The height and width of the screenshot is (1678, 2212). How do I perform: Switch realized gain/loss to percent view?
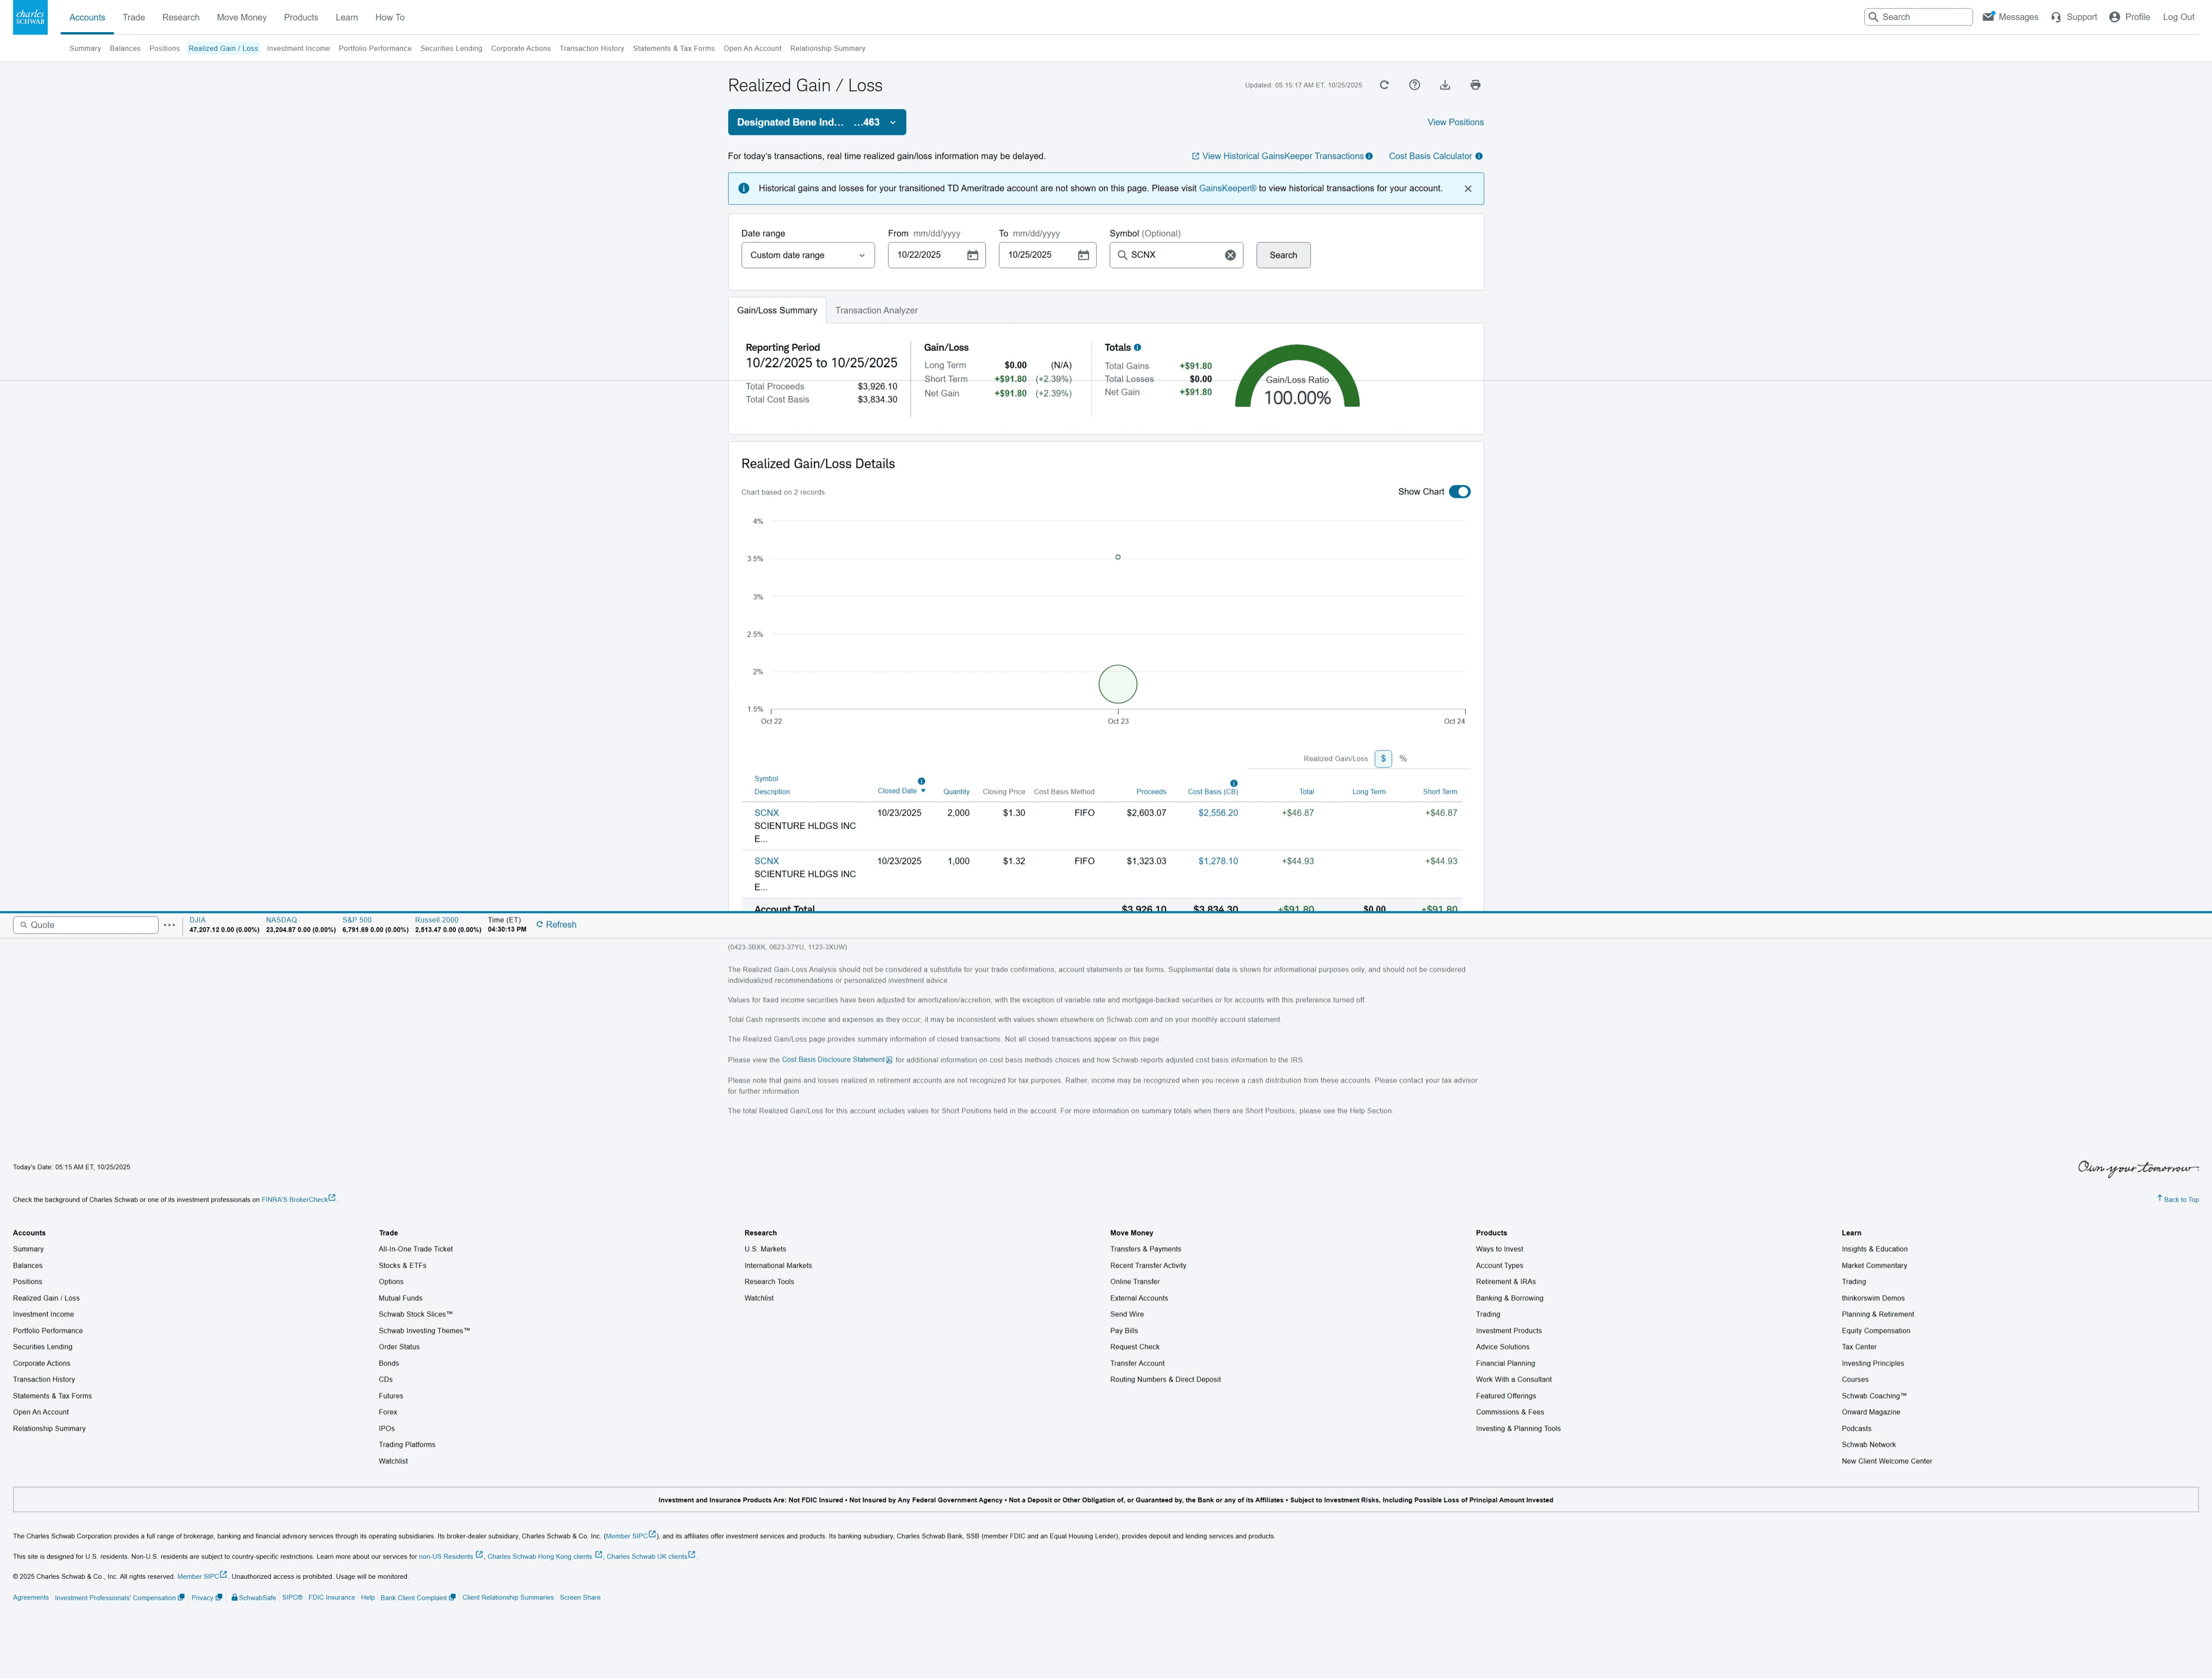click(1403, 759)
